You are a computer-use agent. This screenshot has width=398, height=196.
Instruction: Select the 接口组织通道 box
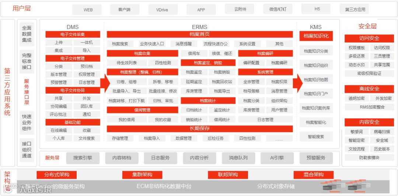(27, 150)
